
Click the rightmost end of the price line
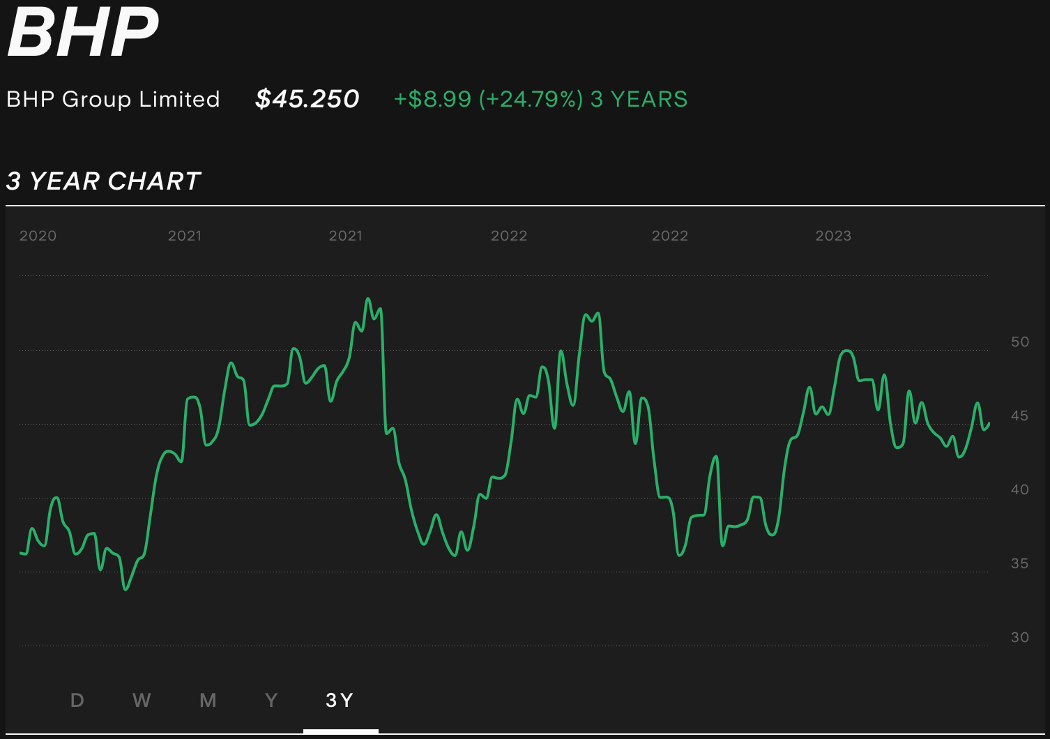(989, 423)
